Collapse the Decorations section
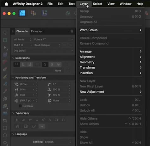Image resolution: width=150 pixels, height=146 pixels. 13,58
